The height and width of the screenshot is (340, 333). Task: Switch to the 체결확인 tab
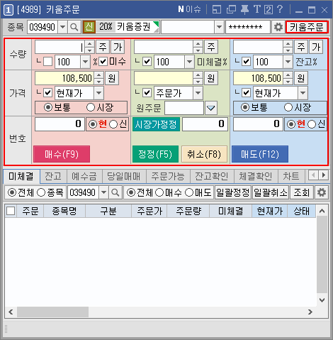[x=256, y=176]
